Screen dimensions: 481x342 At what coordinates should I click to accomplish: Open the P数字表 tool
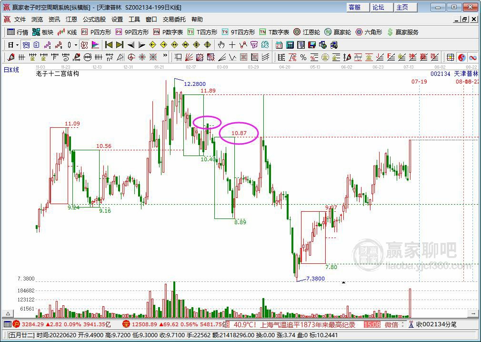[x=168, y=32]
